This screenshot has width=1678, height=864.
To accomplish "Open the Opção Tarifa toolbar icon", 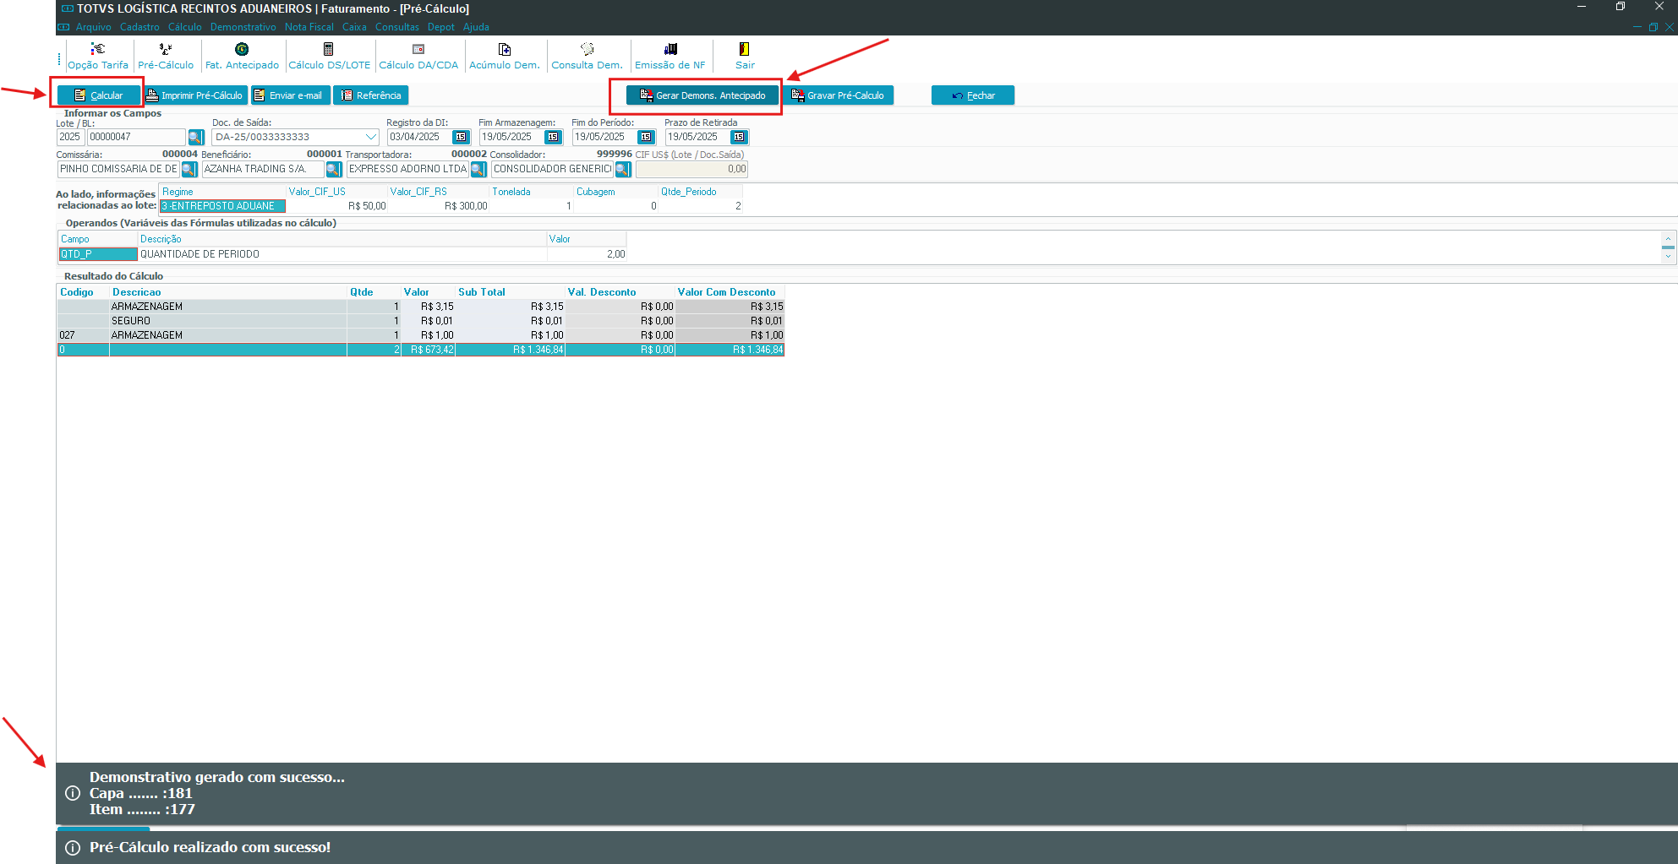I will 98,56.
